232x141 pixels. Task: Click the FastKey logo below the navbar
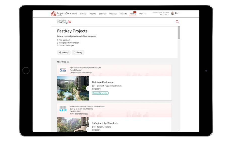[x=64, y=22]
